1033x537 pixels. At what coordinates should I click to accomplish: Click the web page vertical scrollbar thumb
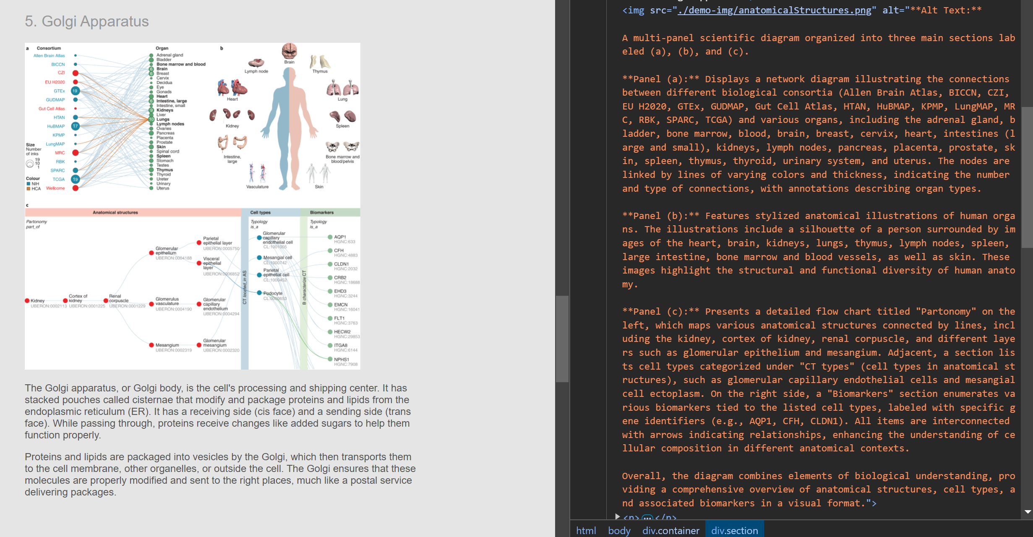562,338
